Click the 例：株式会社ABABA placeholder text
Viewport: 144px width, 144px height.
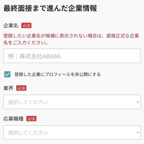[x=34, y=56]
